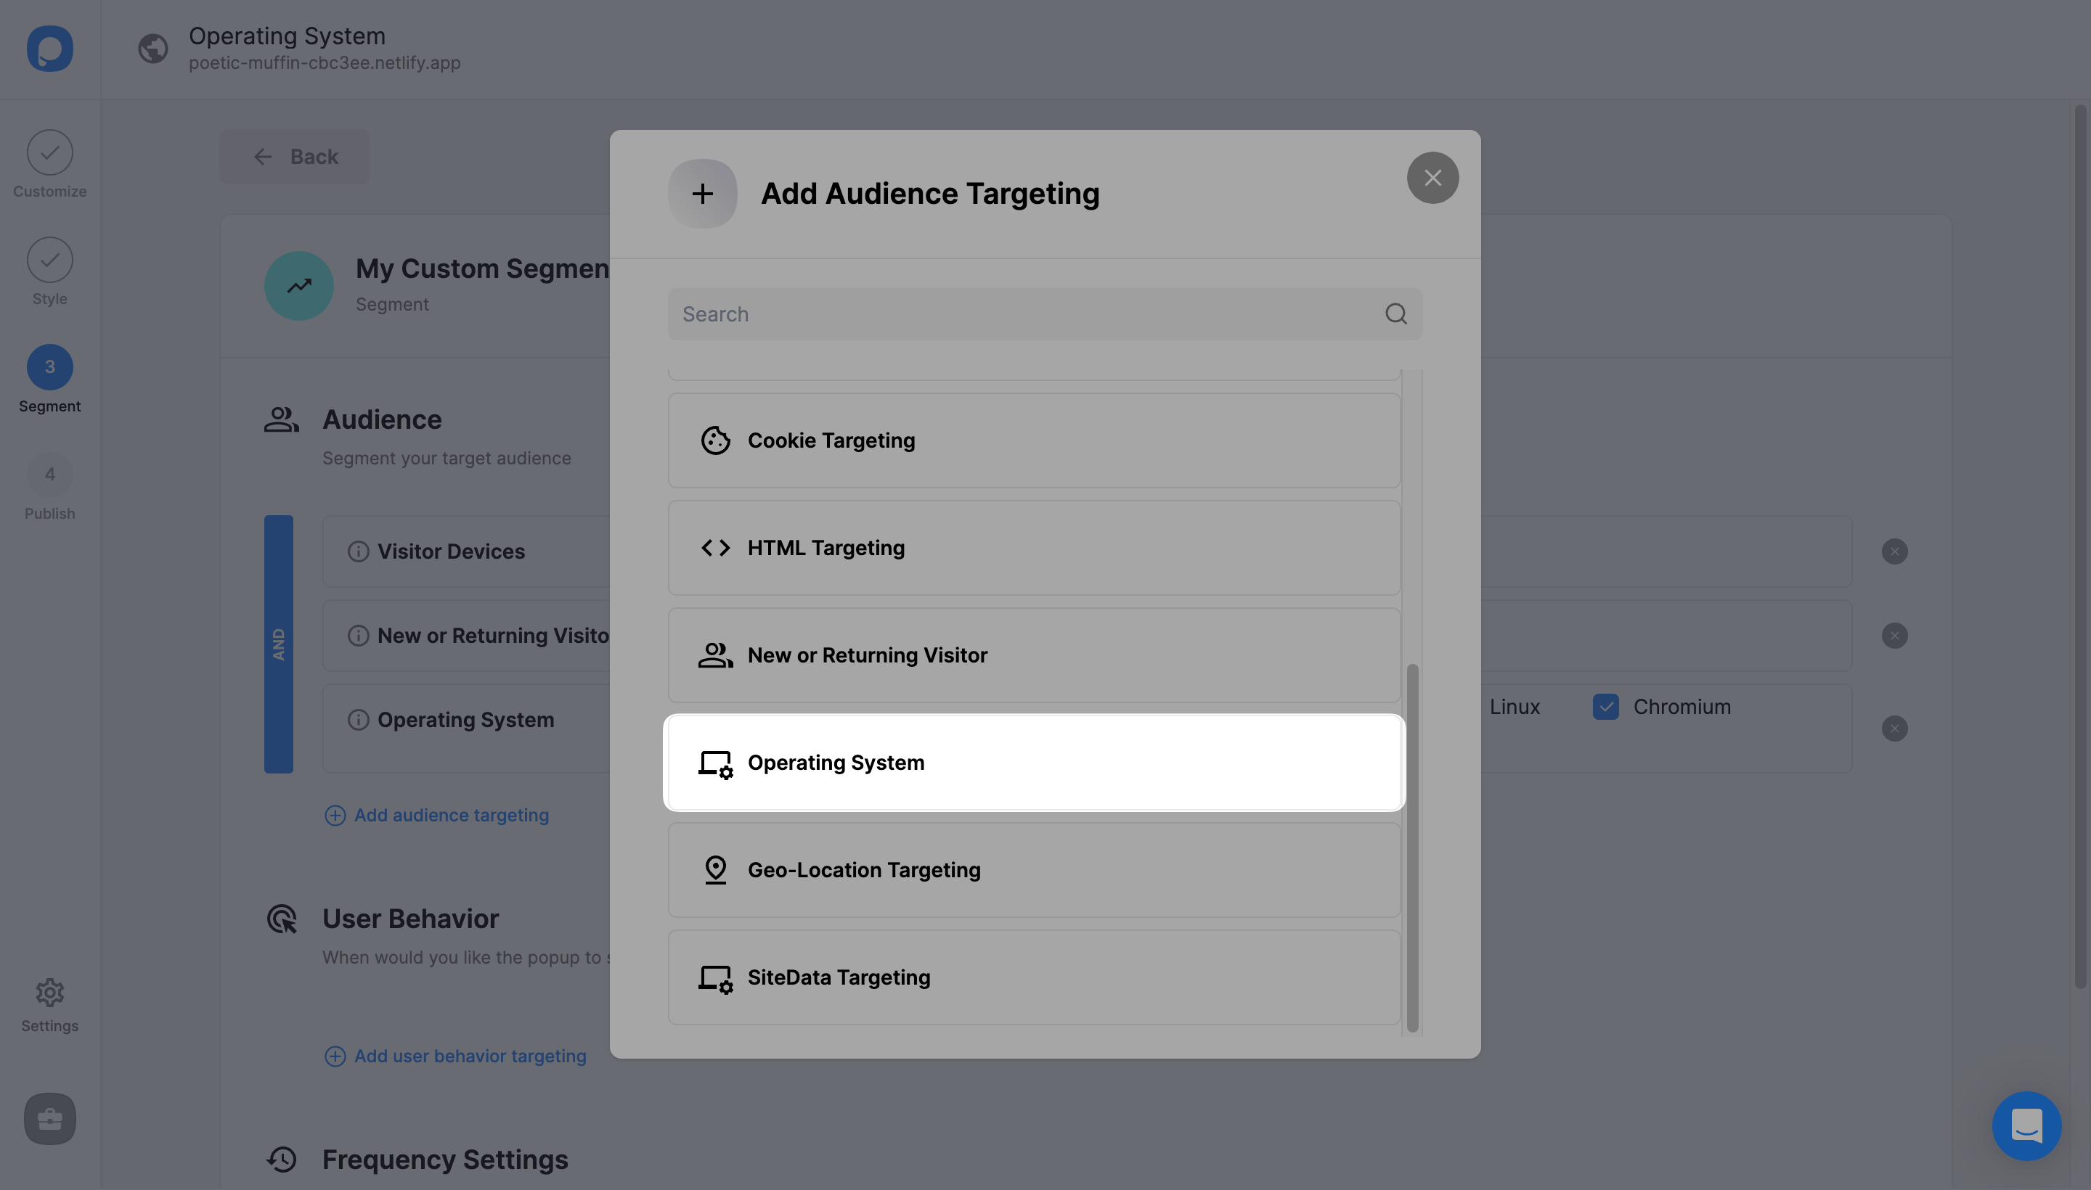Click the Popupsmart logo in the corner
Viewport: 2091px width, 1190px height.
tap(50, 48)
